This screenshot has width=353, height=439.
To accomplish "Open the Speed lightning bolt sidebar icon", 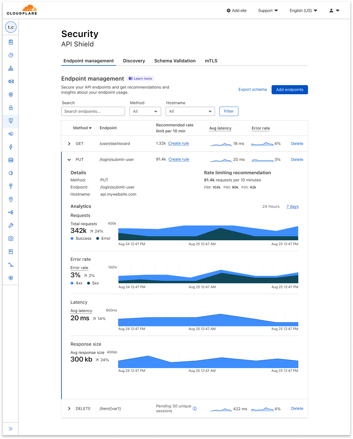I will click(x=11, y=147).
